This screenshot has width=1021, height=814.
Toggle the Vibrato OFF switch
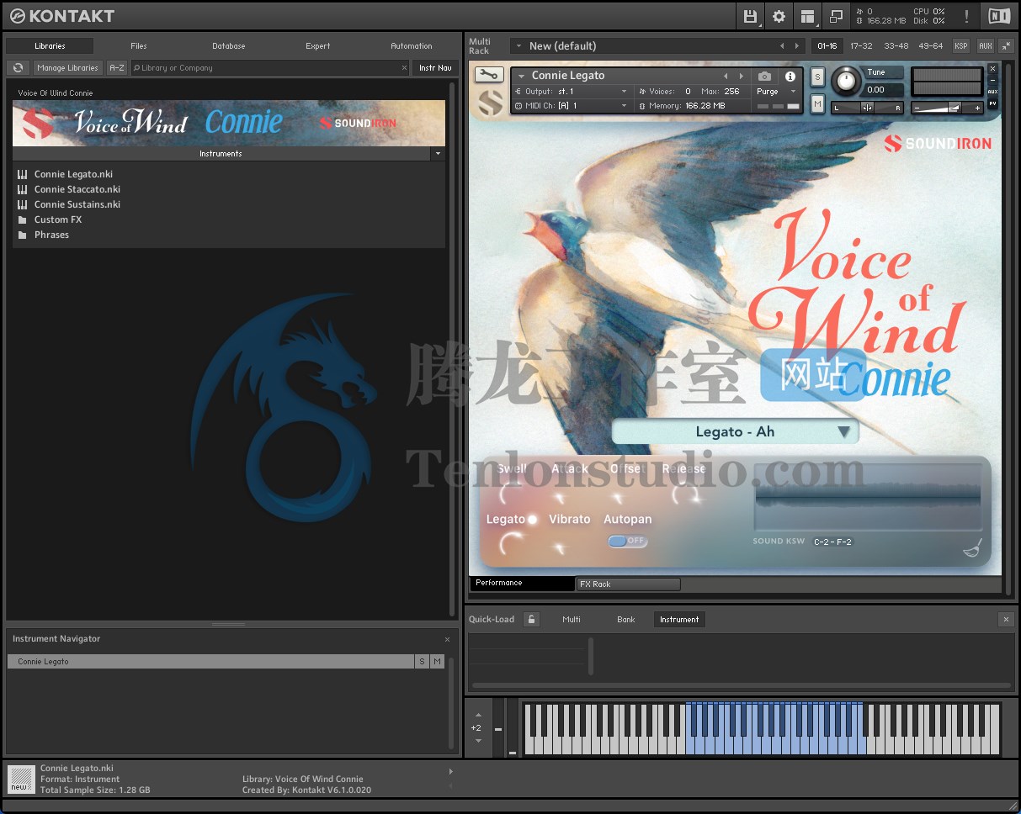[x=627, y=542]
